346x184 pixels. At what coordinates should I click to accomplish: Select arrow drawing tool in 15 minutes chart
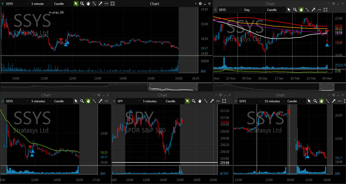334,101
